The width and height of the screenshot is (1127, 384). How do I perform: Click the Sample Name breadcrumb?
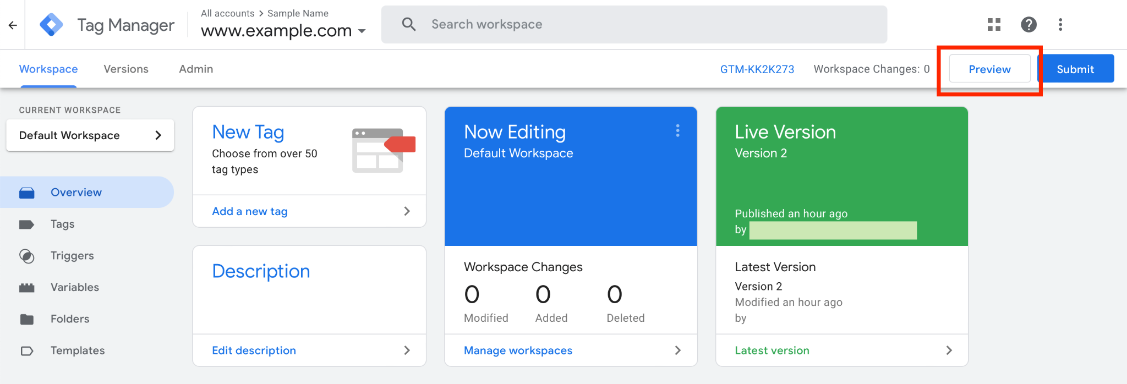298,13
